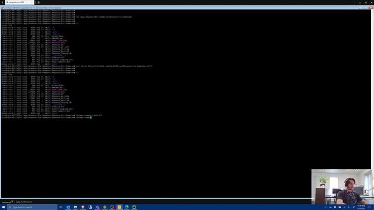Open the purple Visual Studio taskbar icon
The height and width of the screenshot is (210, 374).
[x=98, y=207]
